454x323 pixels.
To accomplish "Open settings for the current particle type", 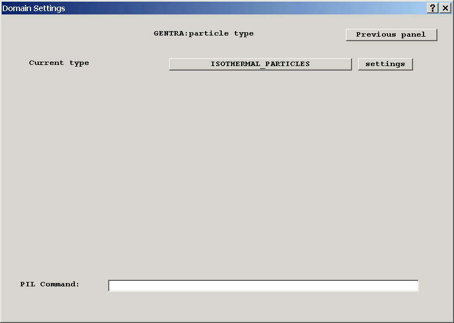I will coord(385,64).
